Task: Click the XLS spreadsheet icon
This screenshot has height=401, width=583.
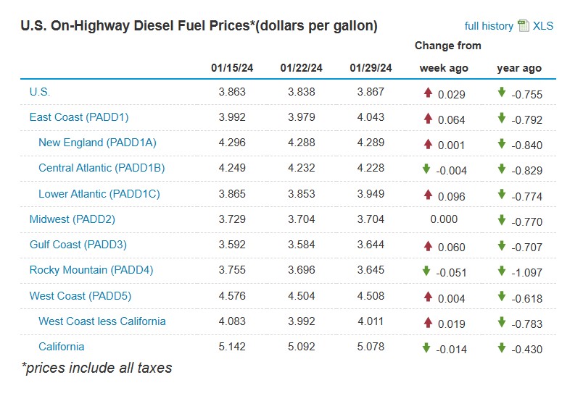Action: point(524,26)
